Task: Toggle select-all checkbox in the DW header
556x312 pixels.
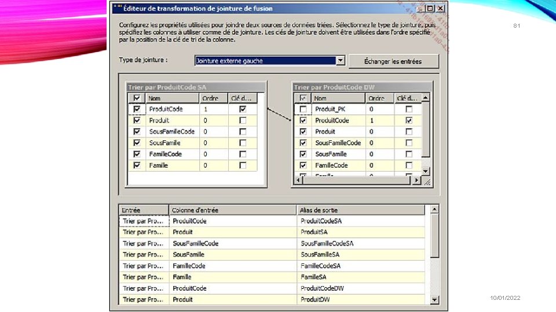Action: click(x=303, y=98)
